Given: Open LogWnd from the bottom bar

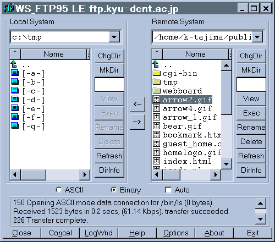Looking at the screenshot, I should click(98, 233).
